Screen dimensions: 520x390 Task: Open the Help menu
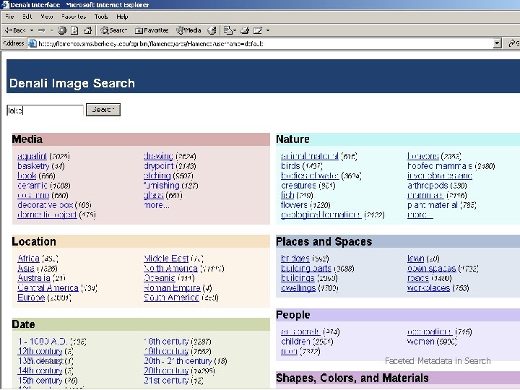tap(122, 17)
